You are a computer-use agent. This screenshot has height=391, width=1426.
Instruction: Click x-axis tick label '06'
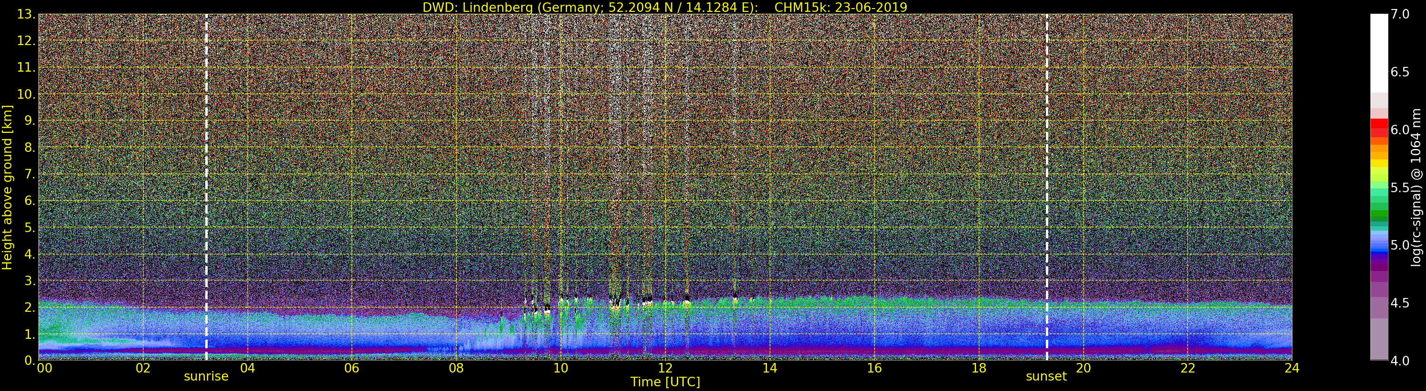pos(352,368)
